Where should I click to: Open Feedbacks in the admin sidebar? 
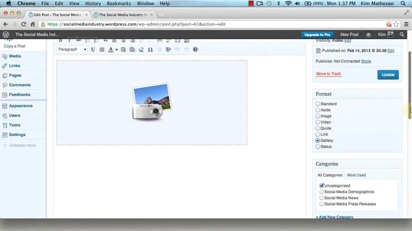pos(20,94)
